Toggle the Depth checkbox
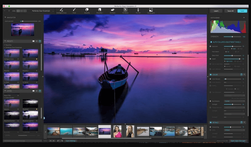This screenshot has height=147, width=251. (x=210, y=59)
